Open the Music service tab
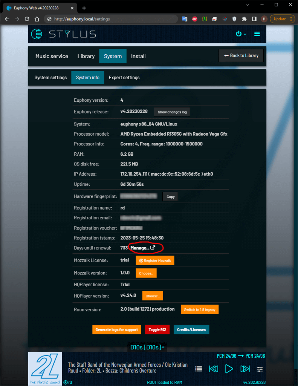 click(x=52, y=56)
